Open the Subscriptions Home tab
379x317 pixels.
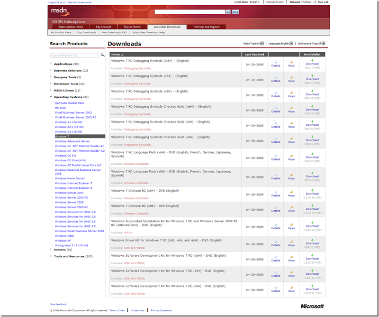tap(71, 27)
